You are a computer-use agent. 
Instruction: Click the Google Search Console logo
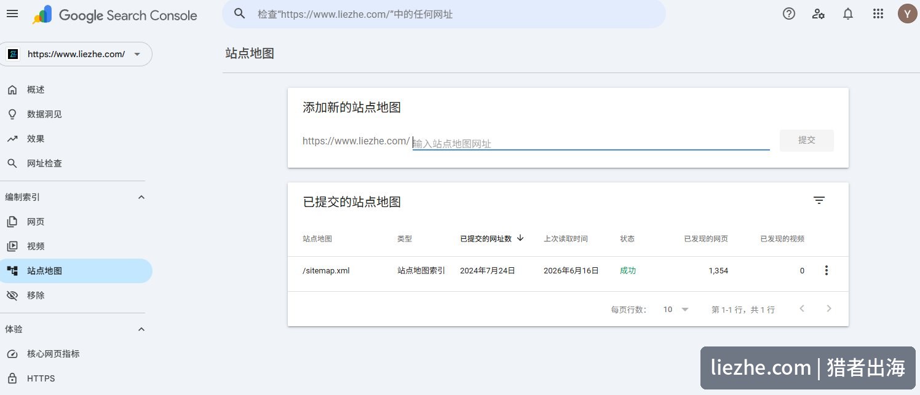point(115,15)
